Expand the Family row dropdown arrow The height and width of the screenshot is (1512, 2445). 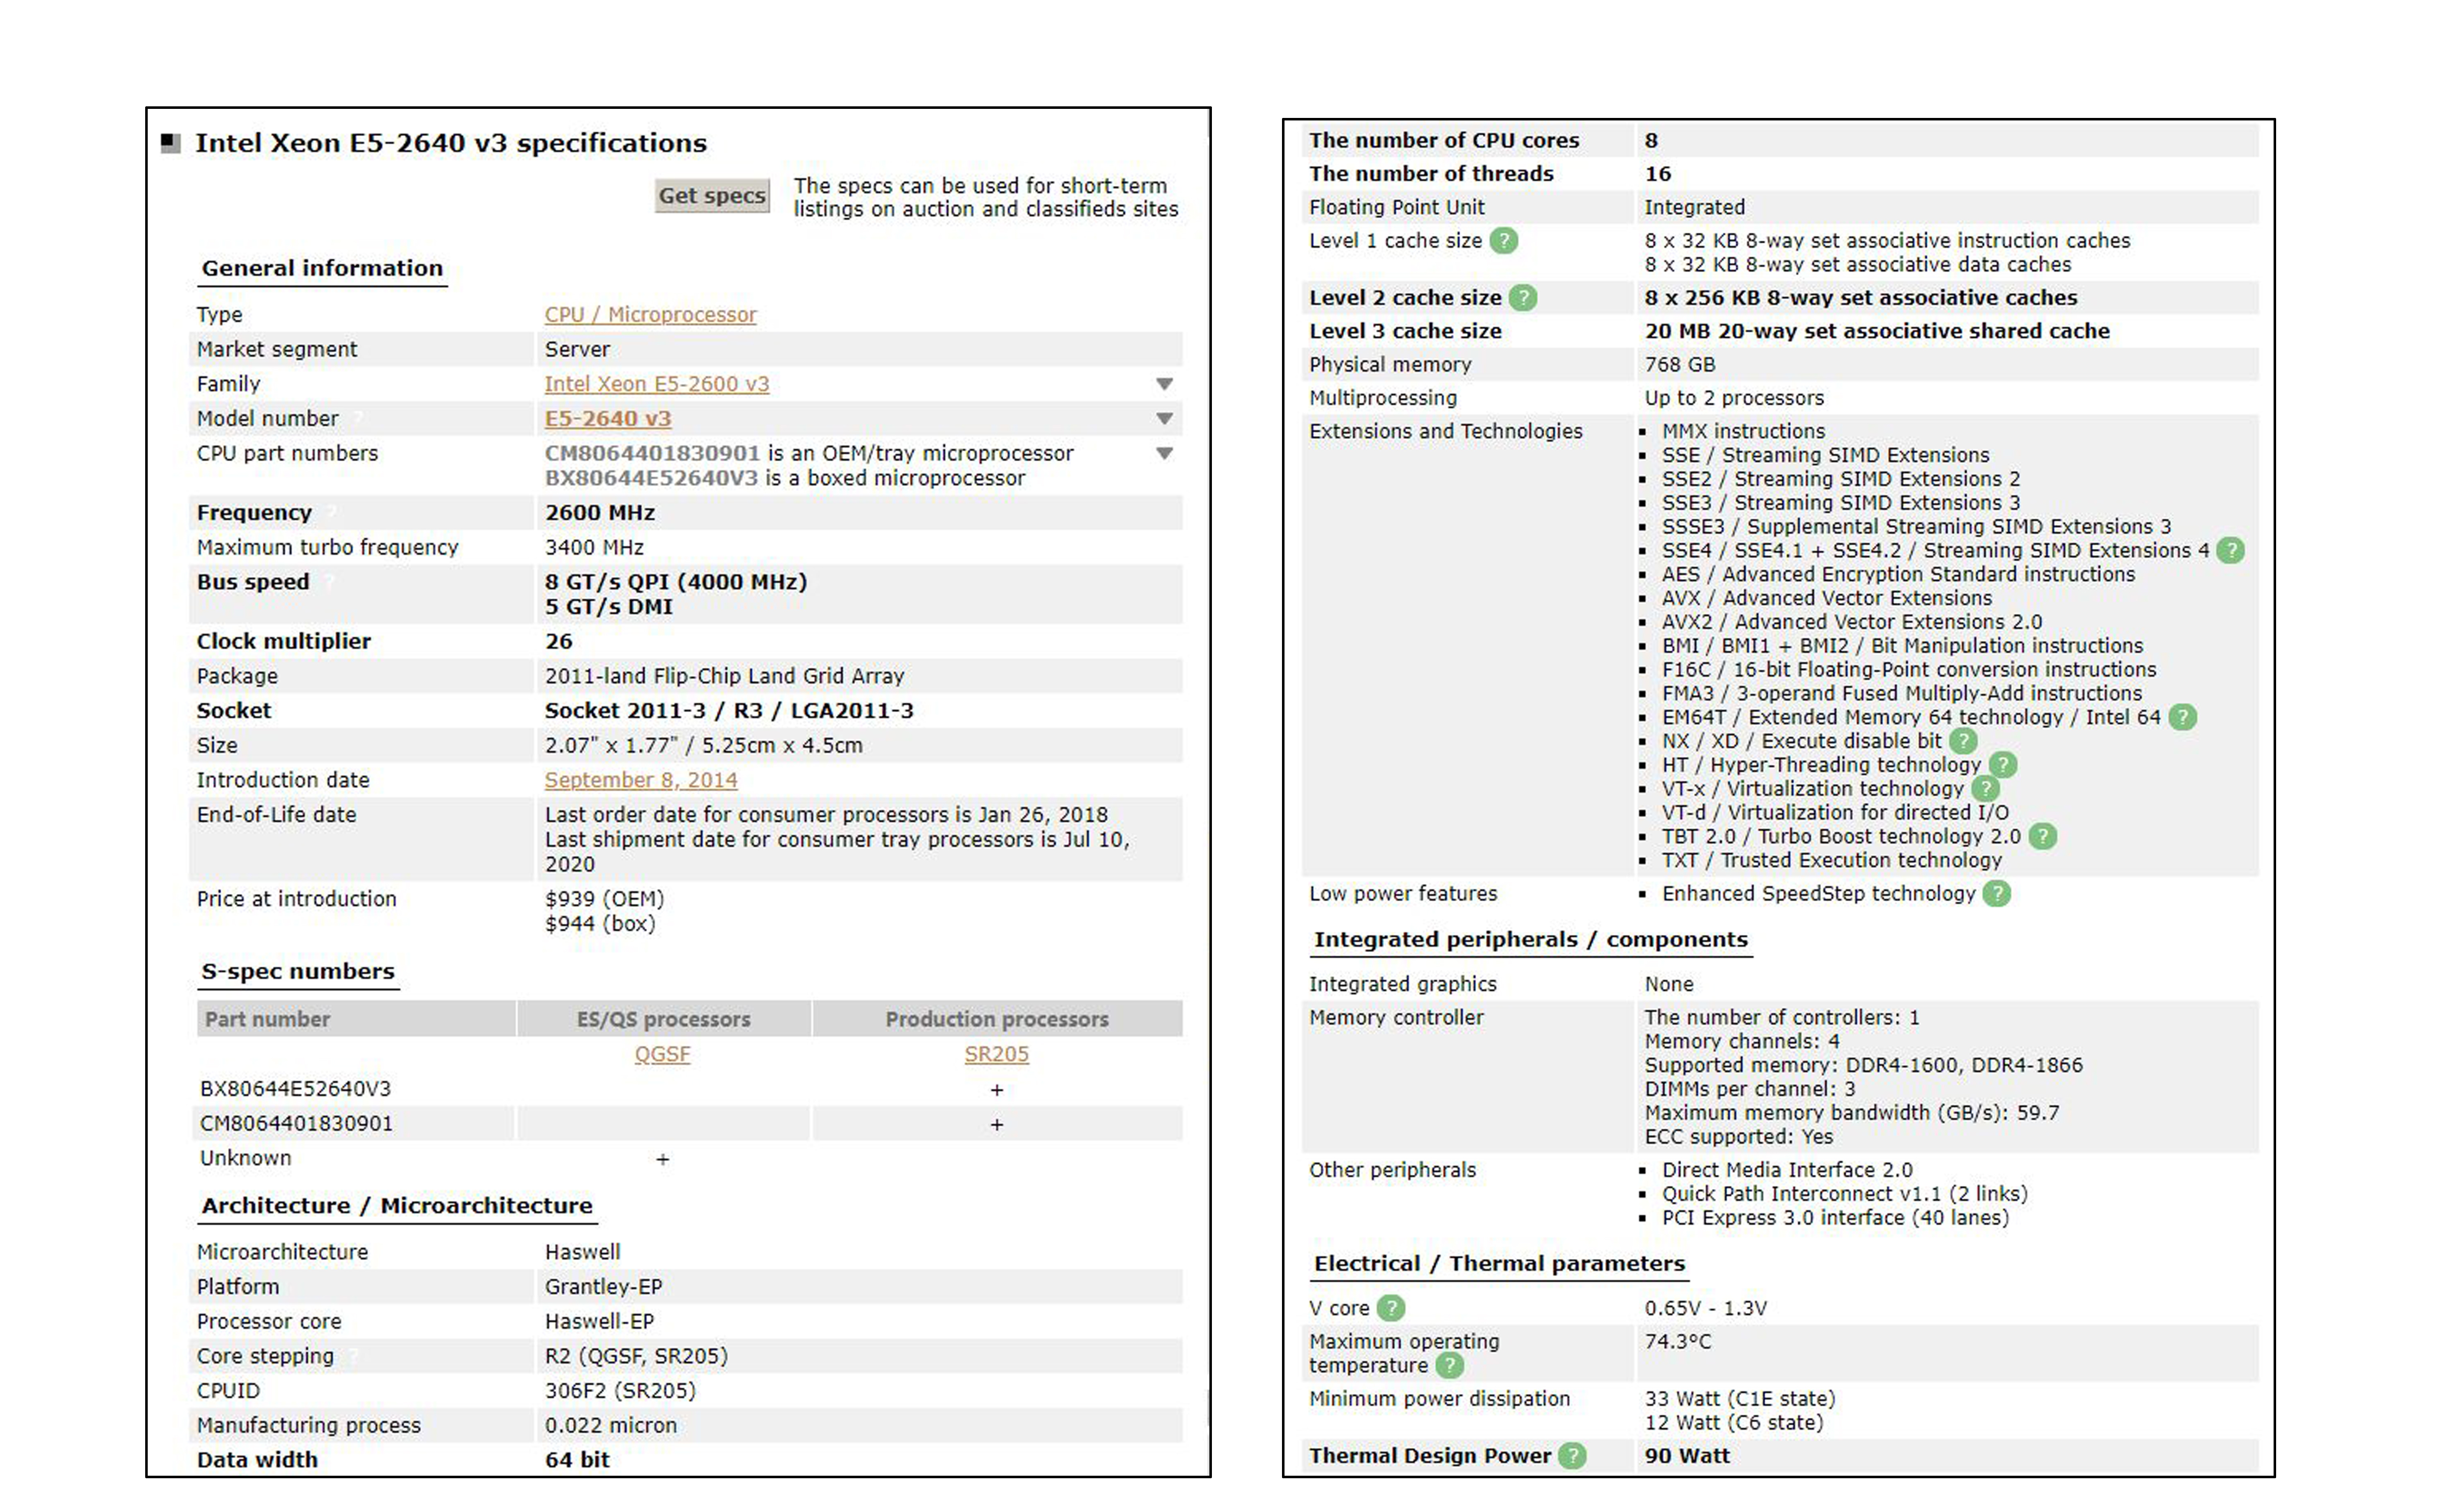click(1164, 384)
